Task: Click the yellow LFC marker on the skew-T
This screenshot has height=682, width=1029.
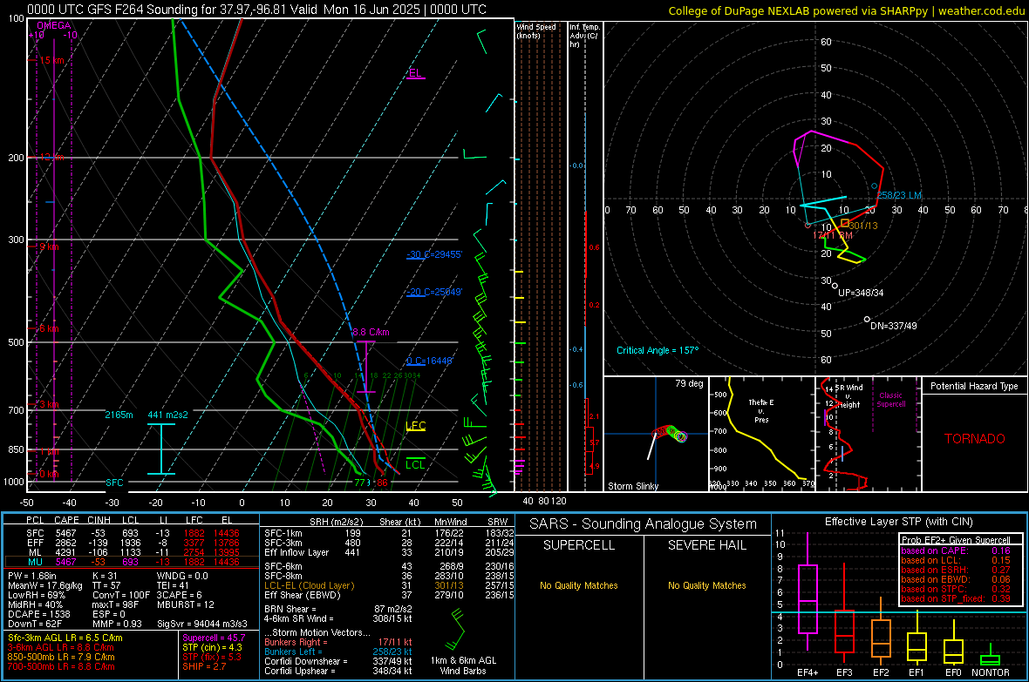Action: point(415,426)
